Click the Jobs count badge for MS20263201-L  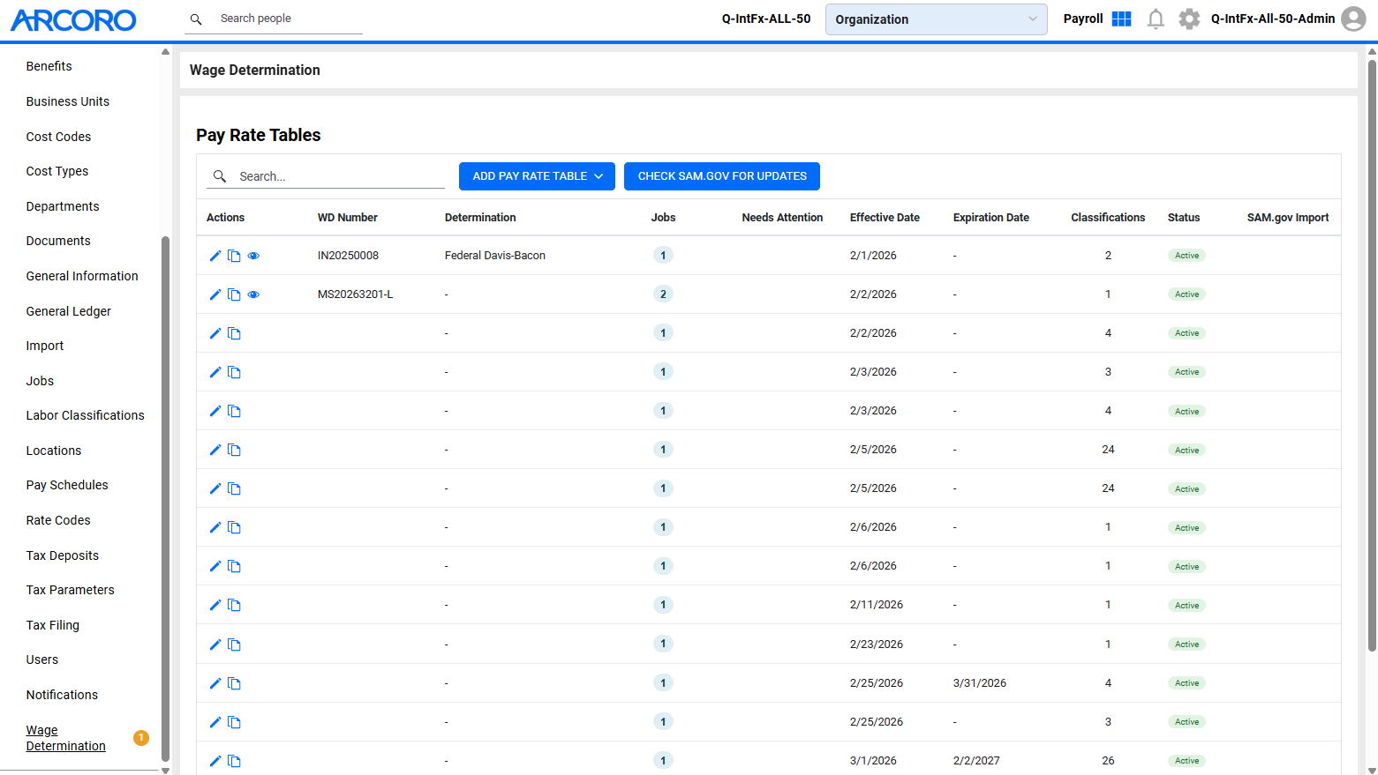pos(663,294)
